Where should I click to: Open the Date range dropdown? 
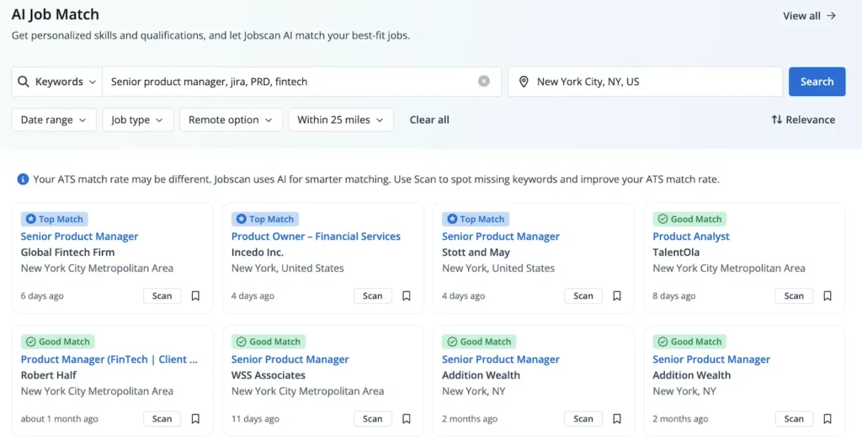[x=54, y=120]
